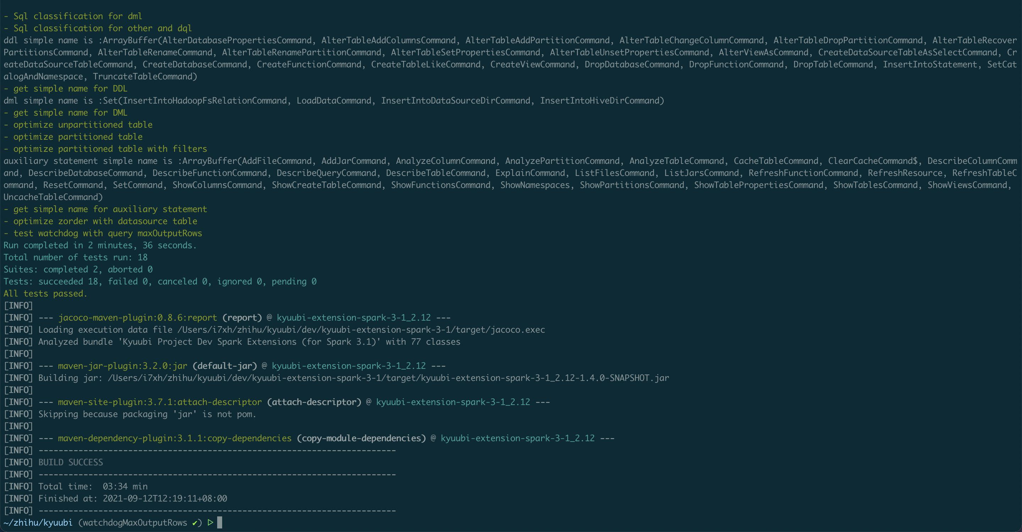Click the BUILD SUCCESS text
The height and width of the screenshot is (532, 1022).
[71, 462]
